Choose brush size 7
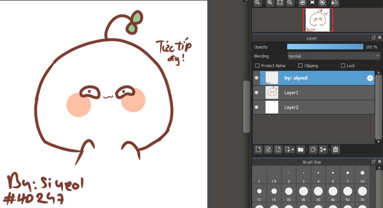 click(x=347, y=175)
